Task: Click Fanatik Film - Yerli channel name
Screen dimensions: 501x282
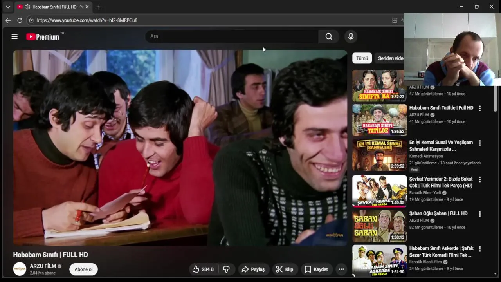Action: click(x=425, y=193)
